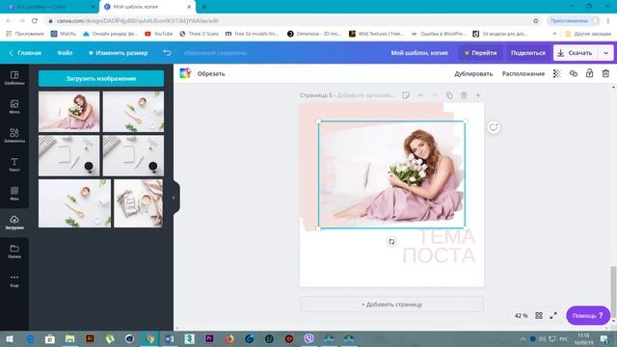Open the Windows notification center
The image size is (617, 347).
point(604,338)
